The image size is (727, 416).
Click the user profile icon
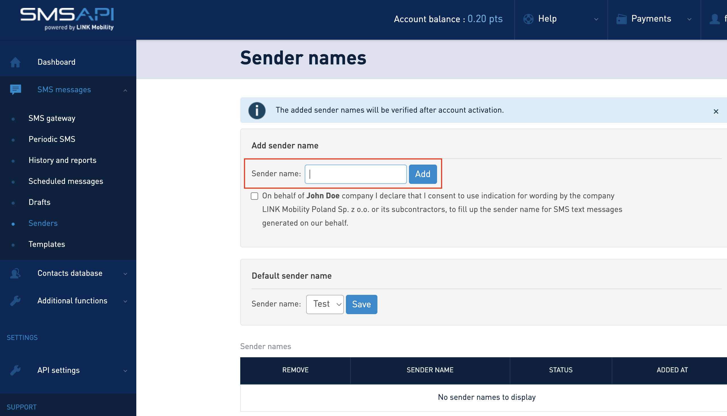[x=714, y=19]
